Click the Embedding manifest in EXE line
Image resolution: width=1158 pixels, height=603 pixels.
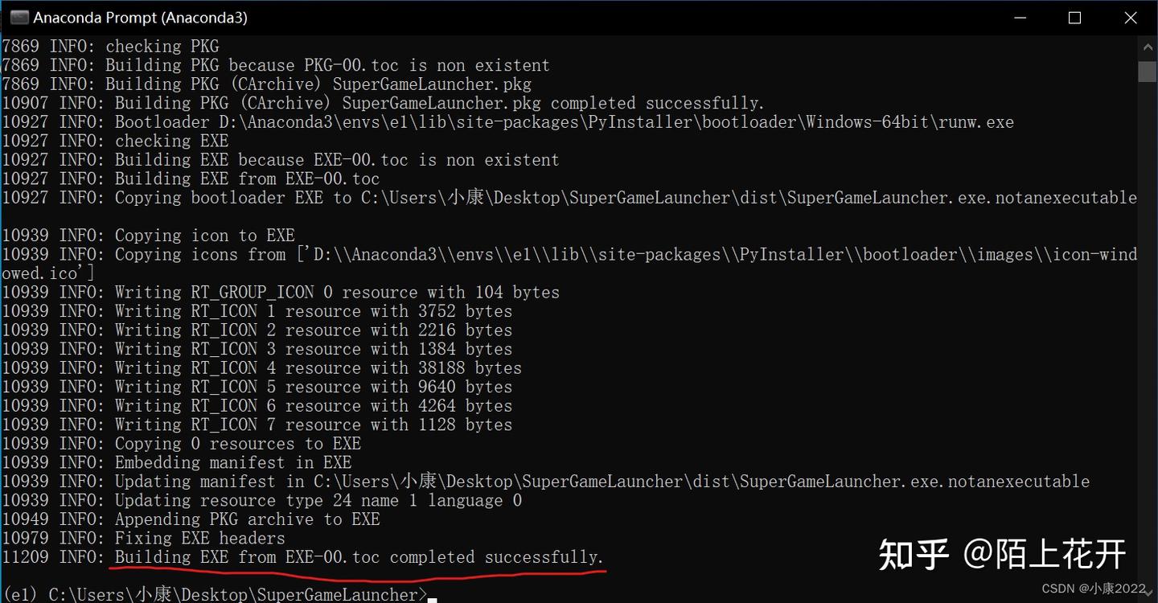pyautogui.click(x=175, y=462)
